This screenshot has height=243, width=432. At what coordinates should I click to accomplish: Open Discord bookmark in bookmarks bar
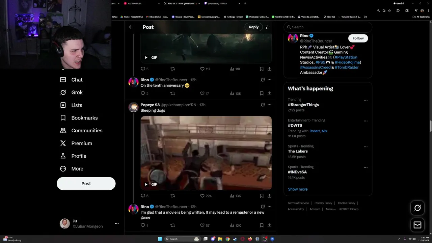click(x=183, y=17)
